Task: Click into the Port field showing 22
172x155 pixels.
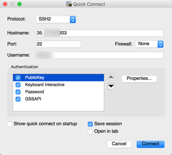Action: (58, 44)
